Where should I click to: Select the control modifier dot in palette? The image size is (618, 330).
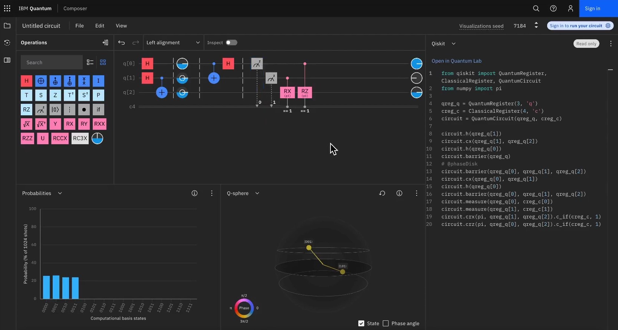tap(84, 110)
